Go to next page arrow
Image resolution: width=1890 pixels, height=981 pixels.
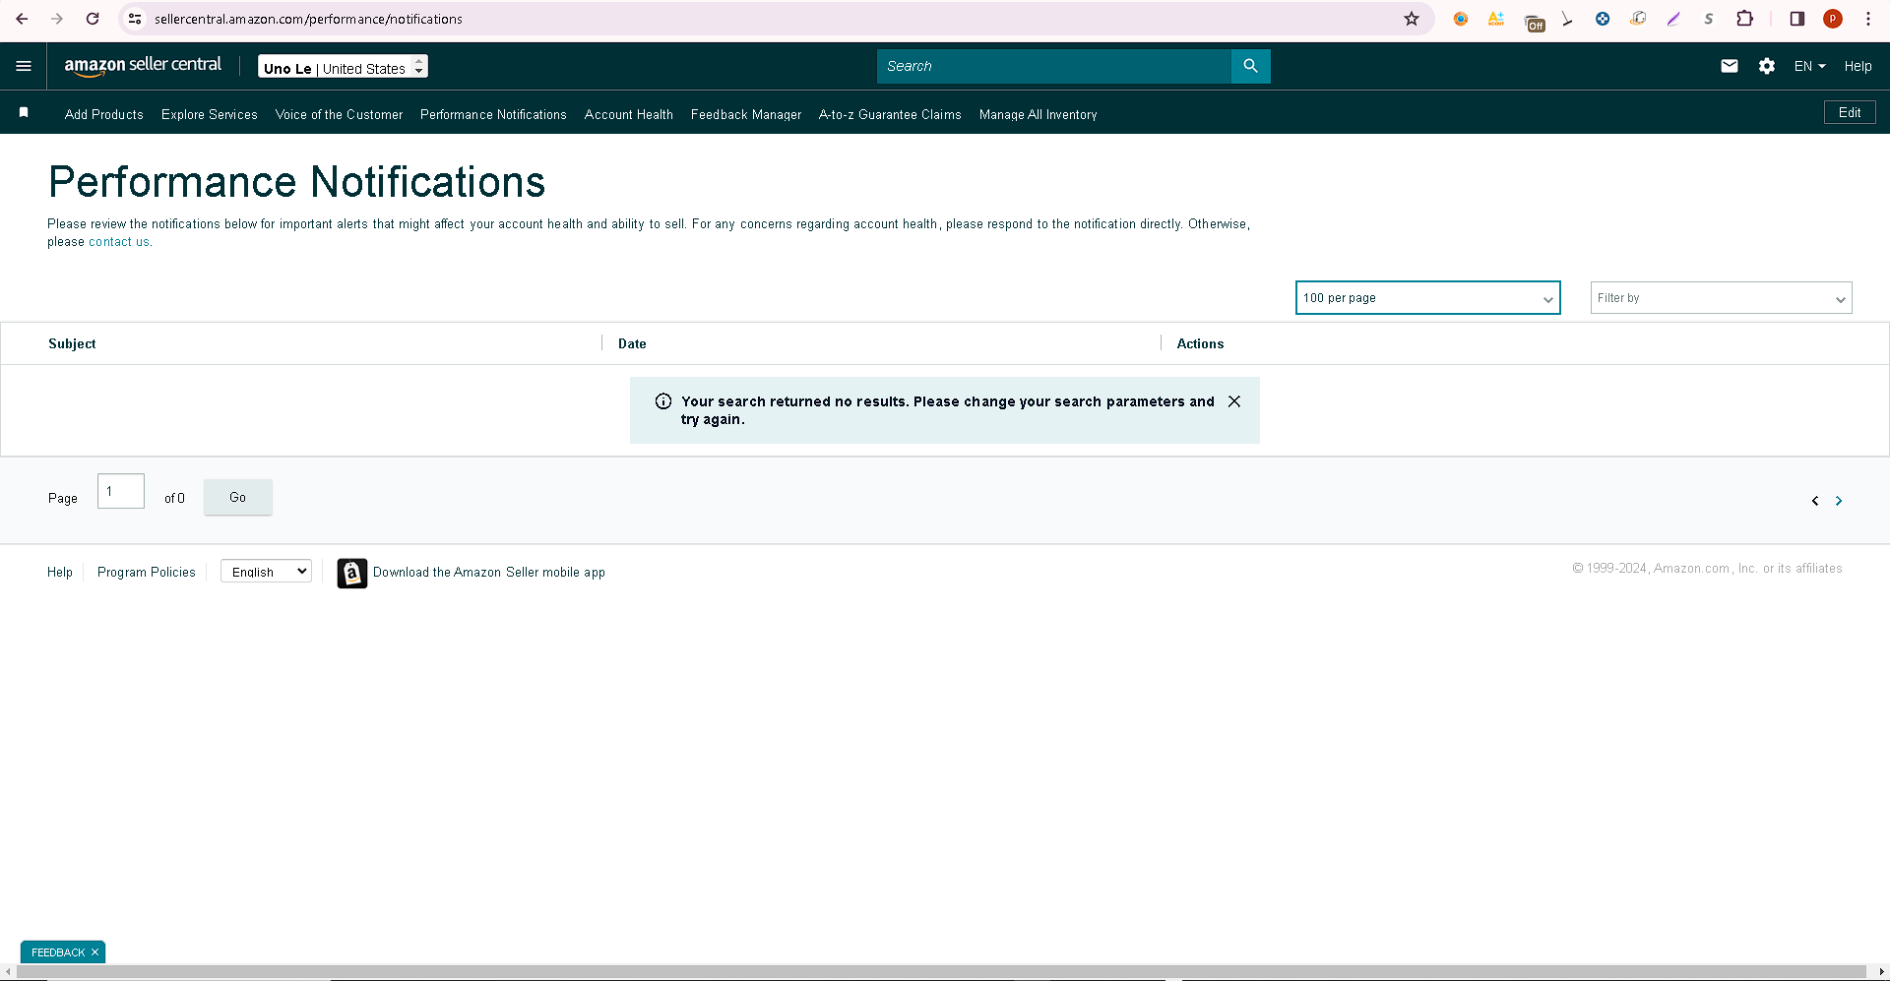(1838, 501)
